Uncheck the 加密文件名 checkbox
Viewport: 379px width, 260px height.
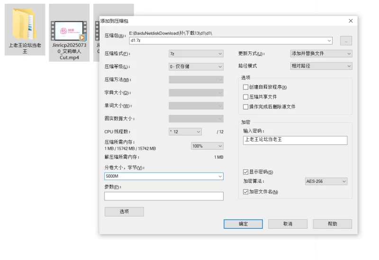click(245, 192)
